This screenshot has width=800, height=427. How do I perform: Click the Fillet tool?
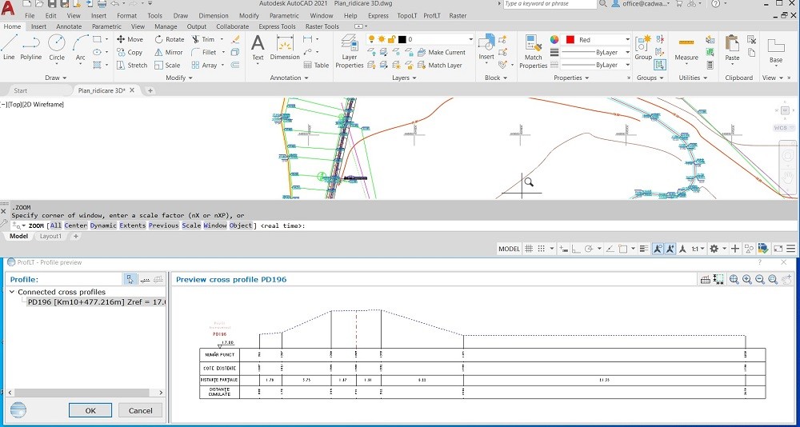[203, 52]
